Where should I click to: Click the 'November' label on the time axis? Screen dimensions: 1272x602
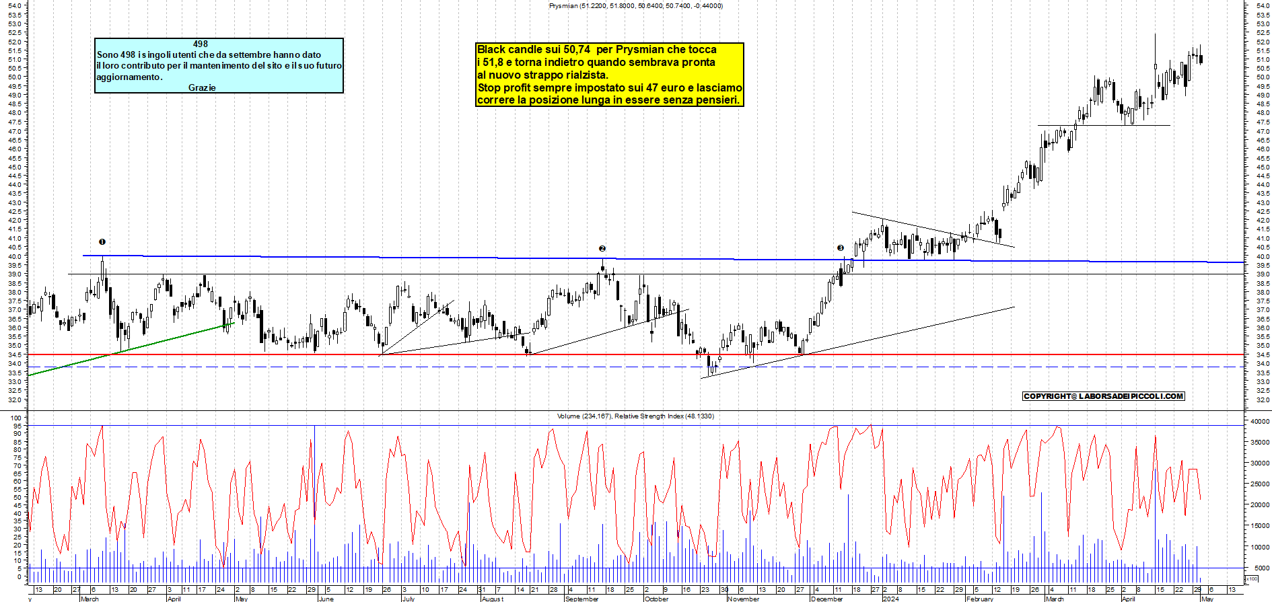click(744, 599)
